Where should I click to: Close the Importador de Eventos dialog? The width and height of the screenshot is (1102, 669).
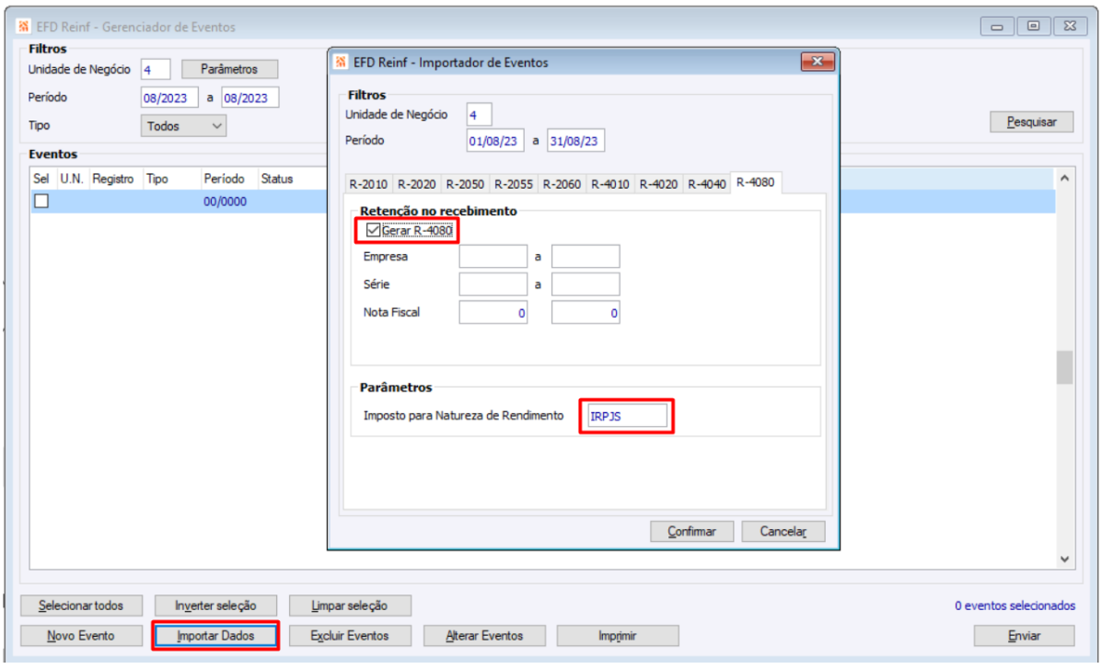(x=818, y=62)
